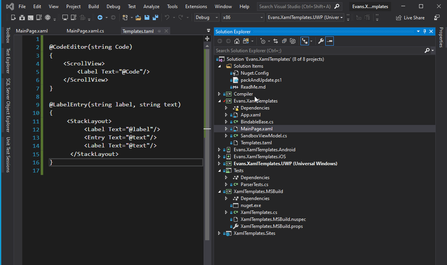Screen dimensions: 447x265
Task: Click the editor scrollbar up arrow
Action: click(x=207, y=46)
